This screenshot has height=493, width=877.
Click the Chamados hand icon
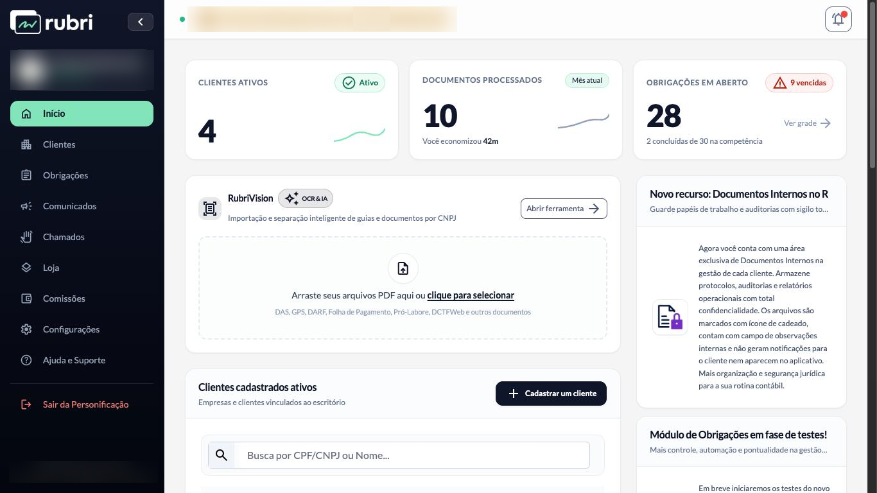[x=26, y=237]
